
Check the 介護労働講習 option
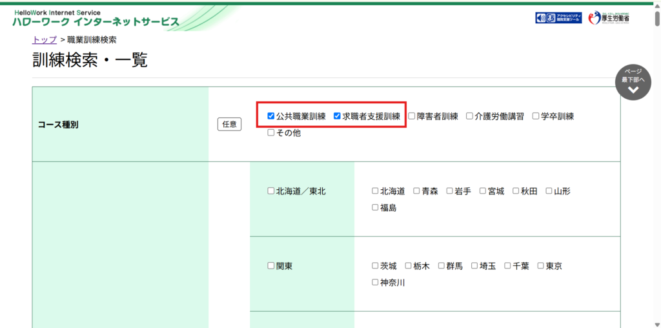pos(470,116)
